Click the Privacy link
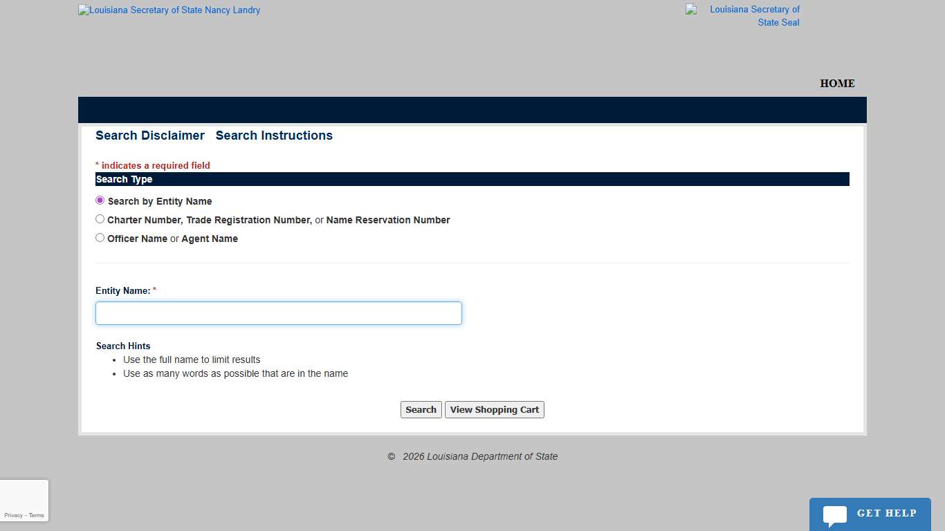This screenshot has width=945, height=531. coord(12,515)
